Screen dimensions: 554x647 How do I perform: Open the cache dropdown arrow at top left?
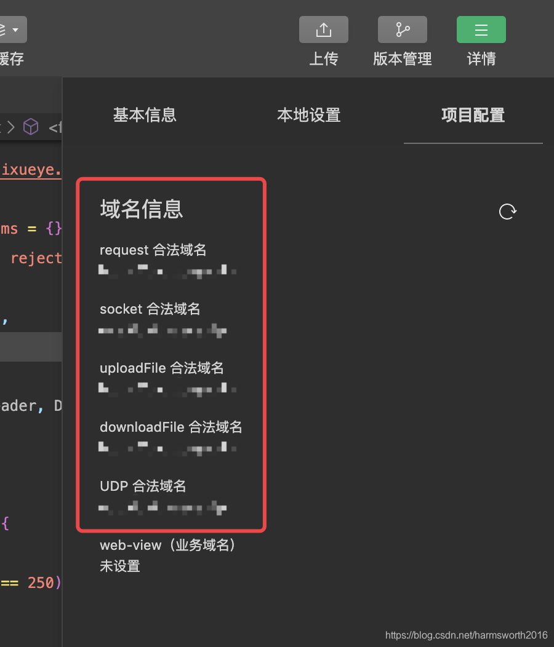[16, 30]
